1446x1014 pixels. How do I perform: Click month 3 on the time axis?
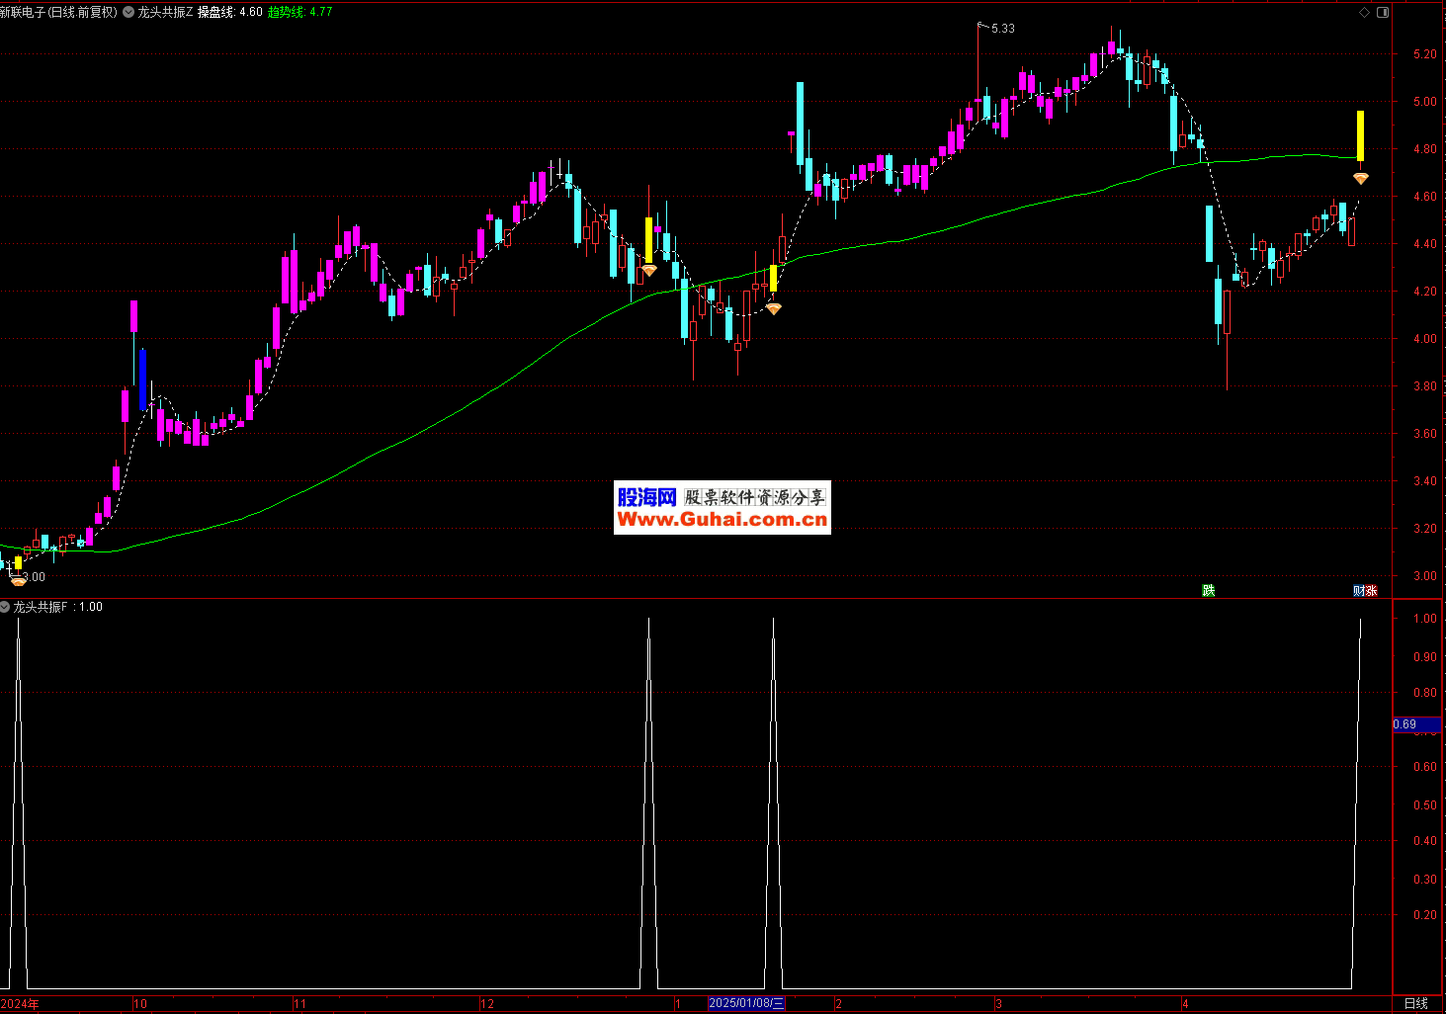pyautogui.click(x=999, y=1003)
